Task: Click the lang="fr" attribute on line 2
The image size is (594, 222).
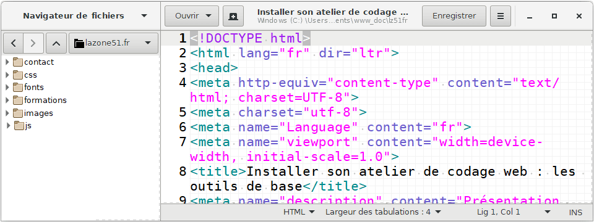Action: pyautogui.click(x=275, y=53)
